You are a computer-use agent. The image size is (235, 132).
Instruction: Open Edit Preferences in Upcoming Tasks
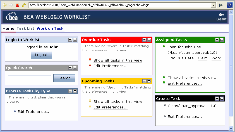pyautogui.click(x=111, y=107)
